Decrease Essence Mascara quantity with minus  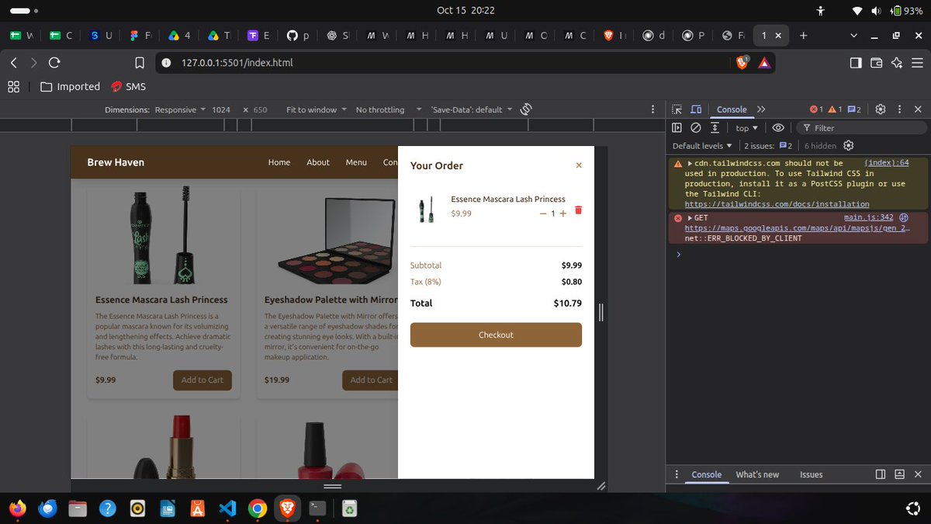(x=543, y=213)
